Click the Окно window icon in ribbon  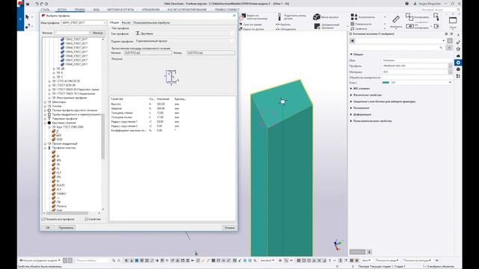pos(453,20)
